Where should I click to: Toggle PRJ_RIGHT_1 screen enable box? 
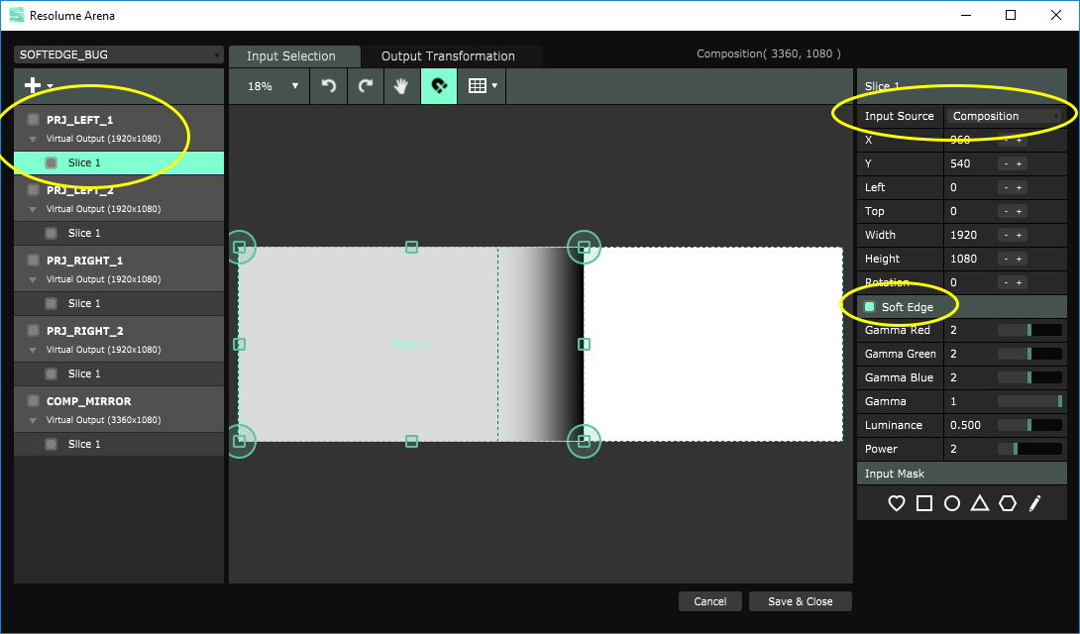[x=33, y=261]
